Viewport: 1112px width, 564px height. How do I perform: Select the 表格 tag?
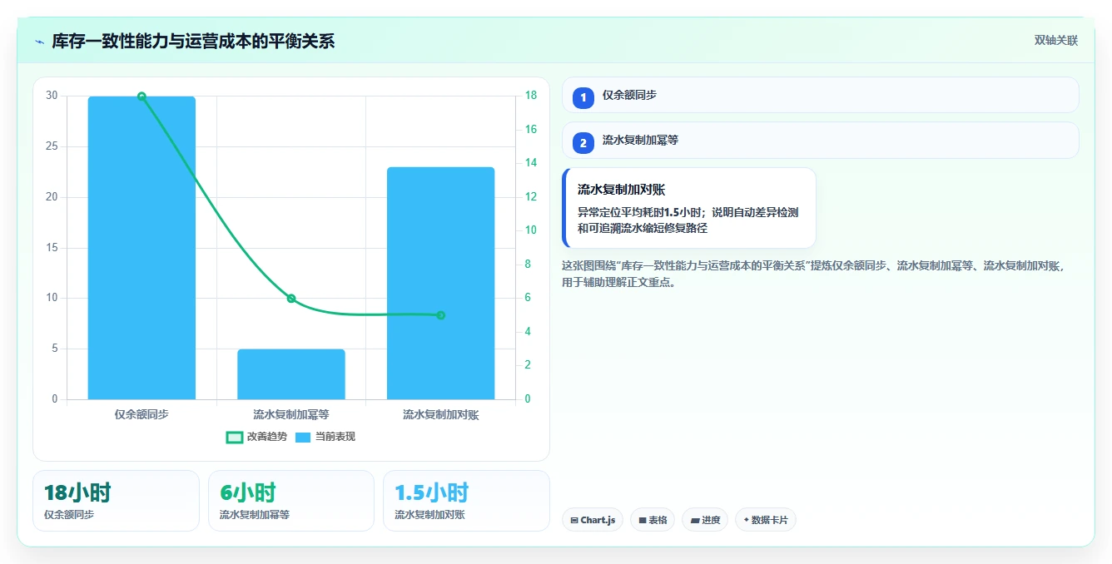653,520
